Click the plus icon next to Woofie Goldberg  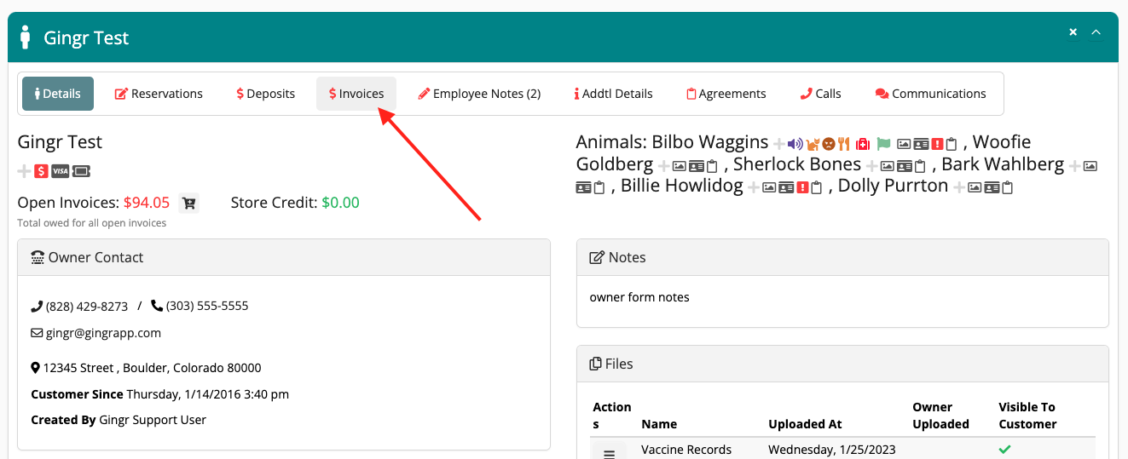(663, 166)
